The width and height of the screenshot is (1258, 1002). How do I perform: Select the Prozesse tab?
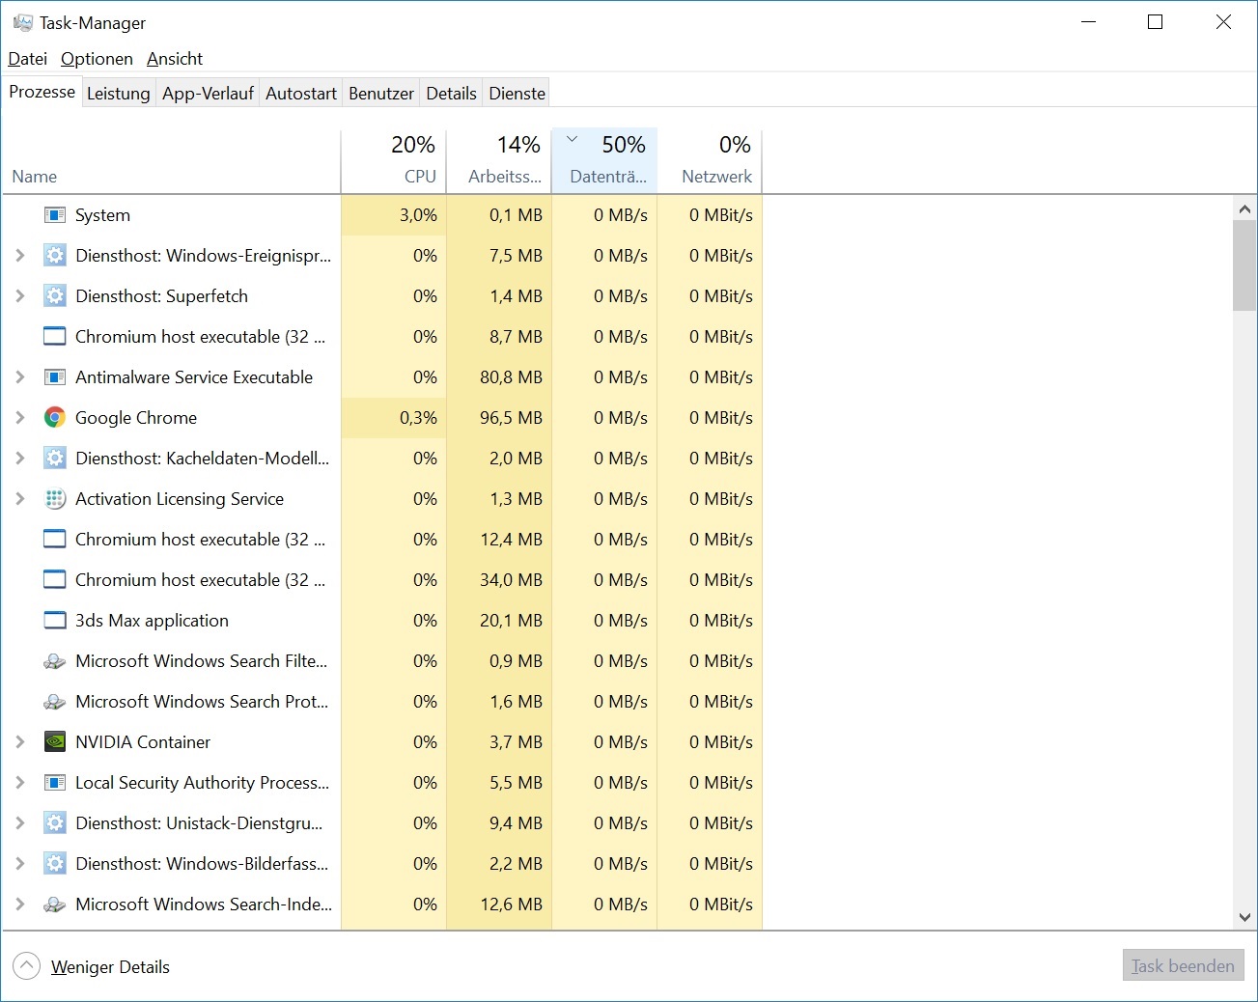click(x=42, y=92)
